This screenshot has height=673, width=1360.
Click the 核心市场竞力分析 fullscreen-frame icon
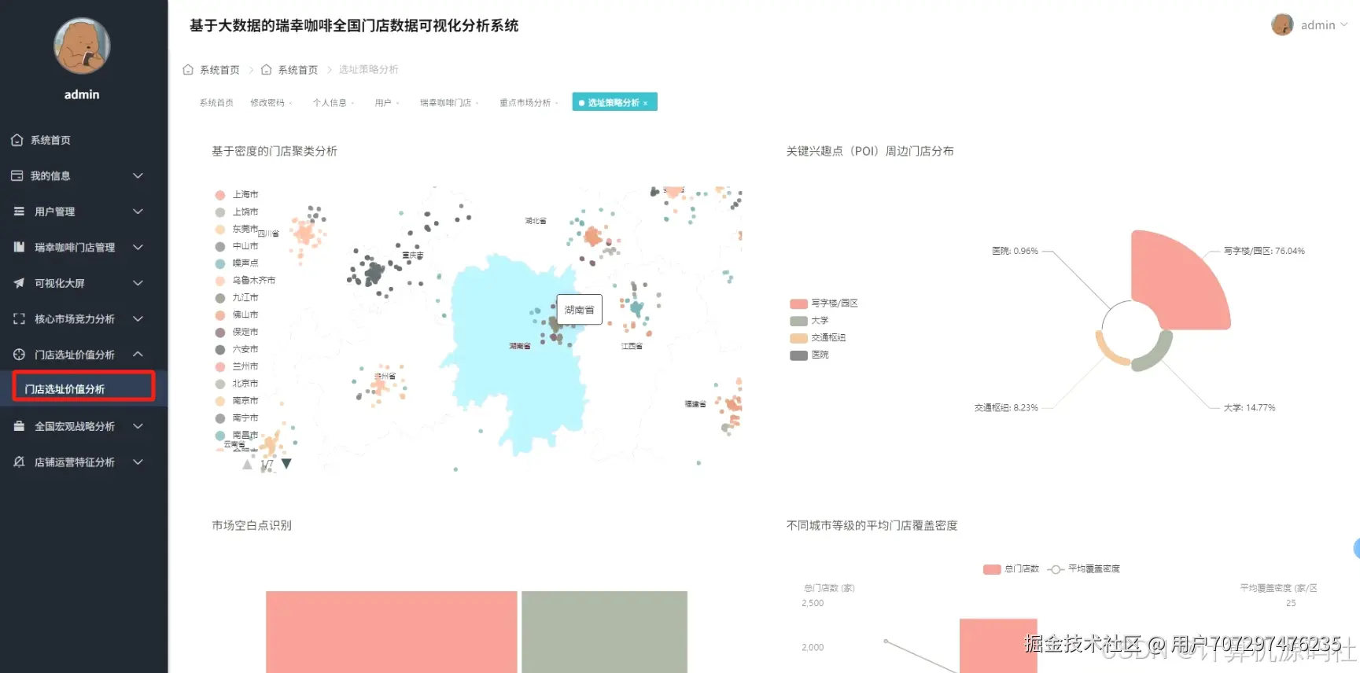coord(19,318)
